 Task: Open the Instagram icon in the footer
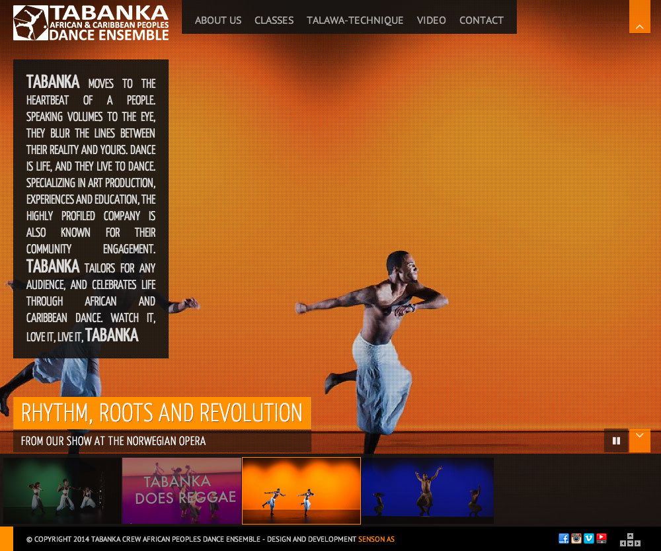(x=576, y=538)
